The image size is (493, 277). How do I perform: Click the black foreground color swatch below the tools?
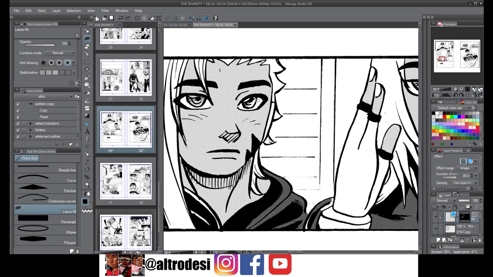coord(85,201)
